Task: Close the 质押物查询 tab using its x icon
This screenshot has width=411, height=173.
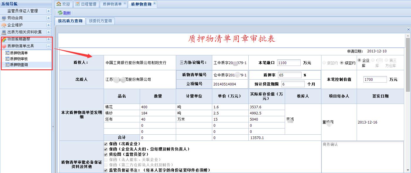Action: coord(154,3)
